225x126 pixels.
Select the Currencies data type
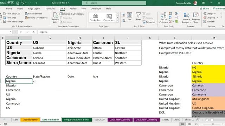(109, 17)
